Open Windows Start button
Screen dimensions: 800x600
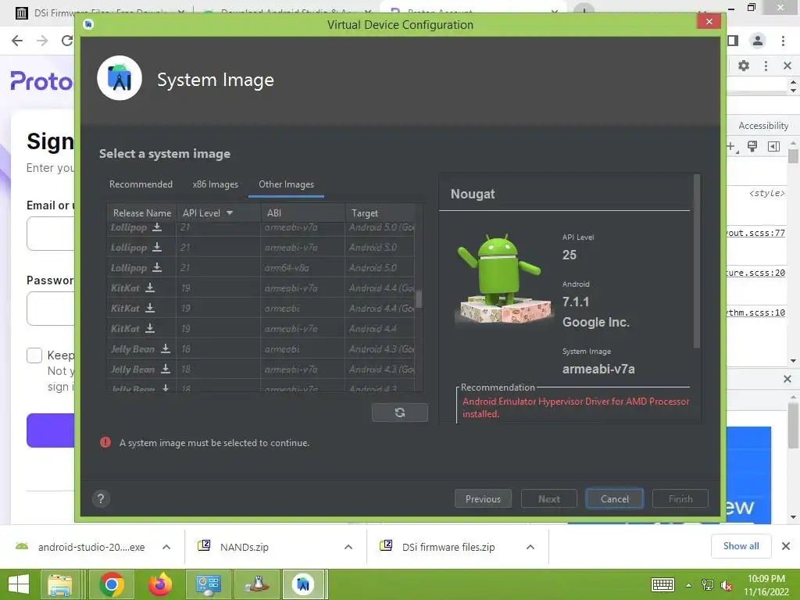coord(19,584)
